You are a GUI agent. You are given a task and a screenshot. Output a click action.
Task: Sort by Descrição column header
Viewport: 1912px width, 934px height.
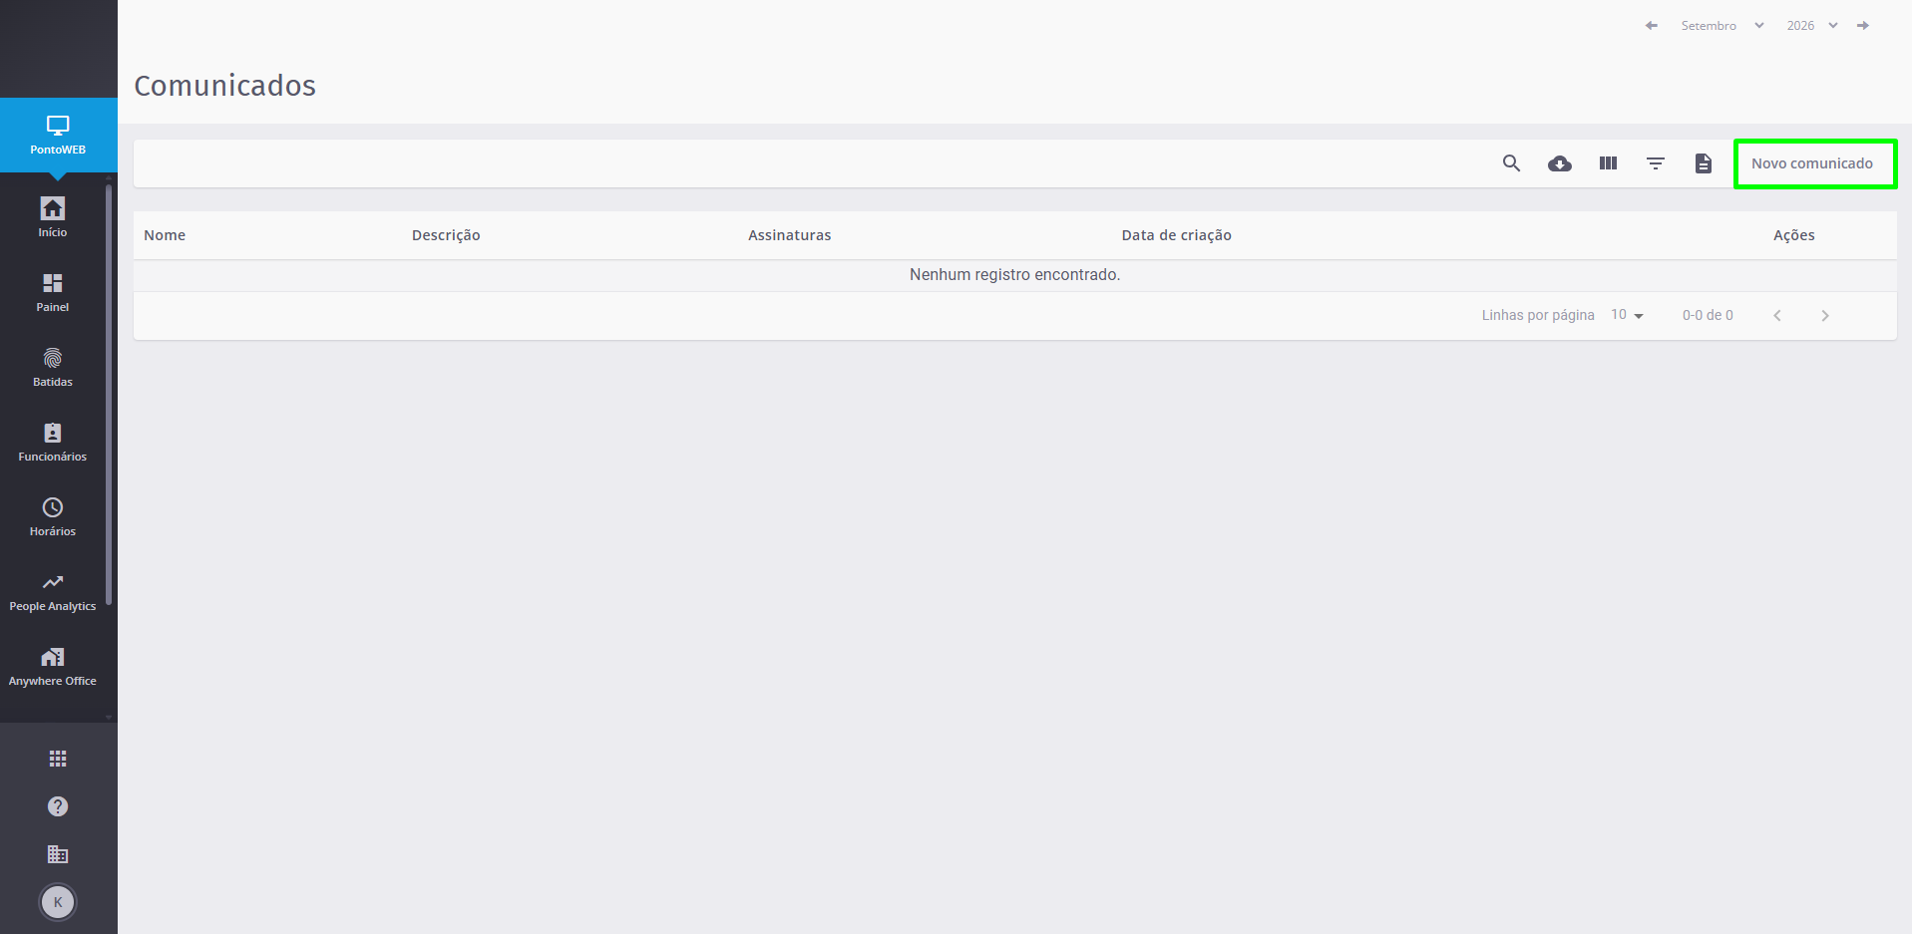(446, 235)
